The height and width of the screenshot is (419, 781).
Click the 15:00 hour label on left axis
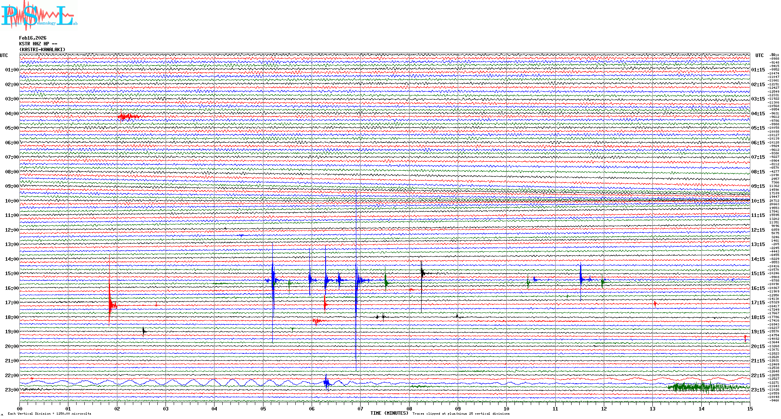click(x=12, y=274)
